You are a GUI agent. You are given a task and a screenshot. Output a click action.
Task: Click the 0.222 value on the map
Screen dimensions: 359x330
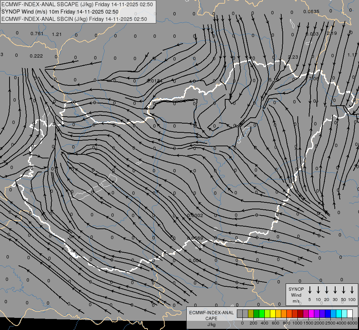click(36, 56)
